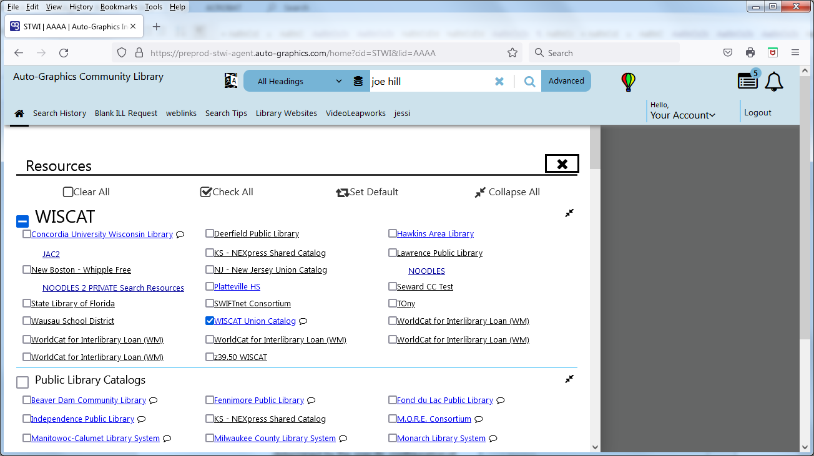Open Firefox hamburger application menu
This screenshot has width=814, height=456.
click(x=795, y=53)
